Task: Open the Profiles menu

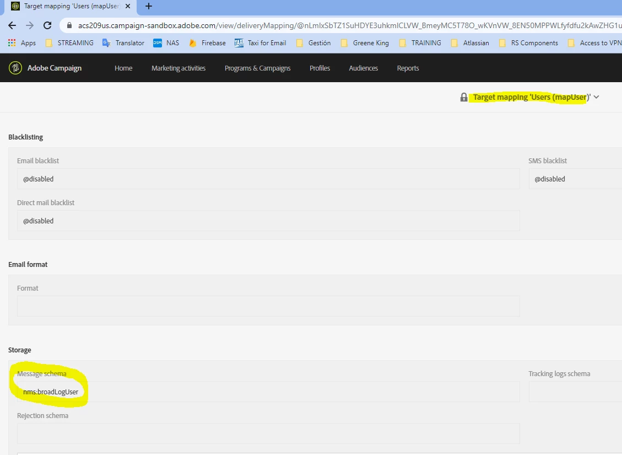Action: tap(320, 68)
